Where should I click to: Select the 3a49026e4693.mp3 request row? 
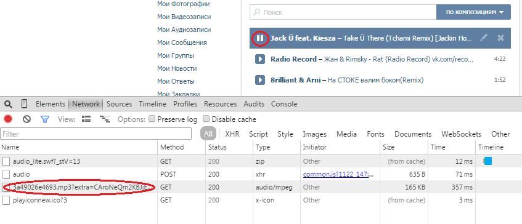click(261, 187)
